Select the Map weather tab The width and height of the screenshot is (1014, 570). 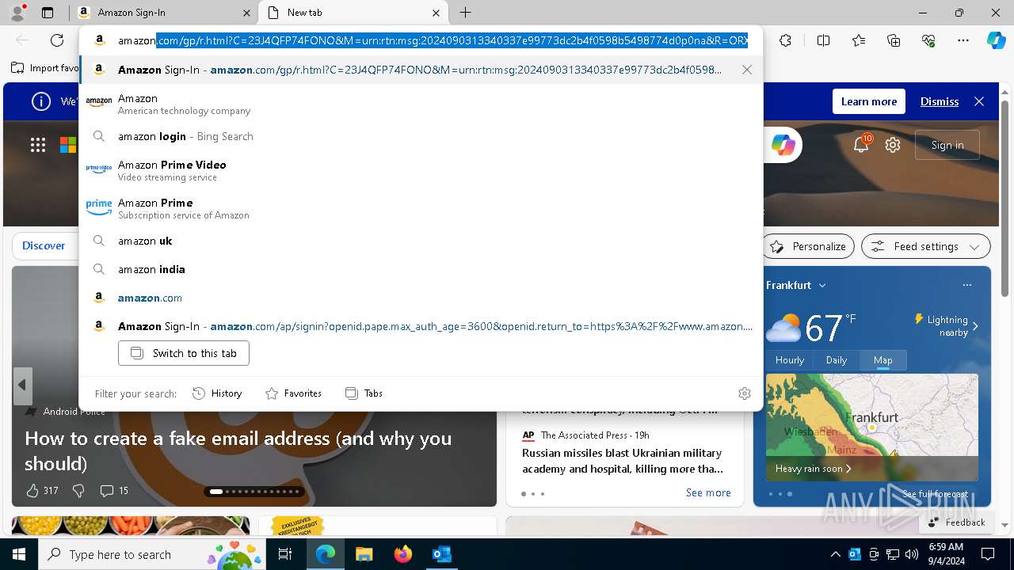coord(883,360)
